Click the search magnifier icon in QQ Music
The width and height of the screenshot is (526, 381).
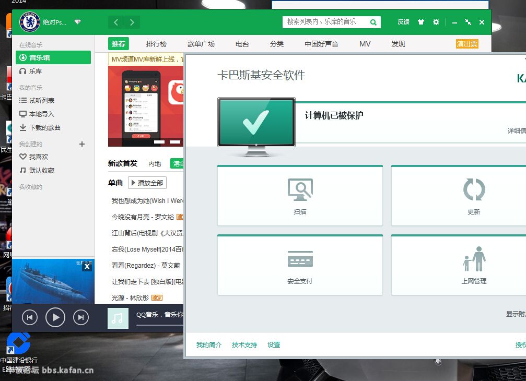373,22
